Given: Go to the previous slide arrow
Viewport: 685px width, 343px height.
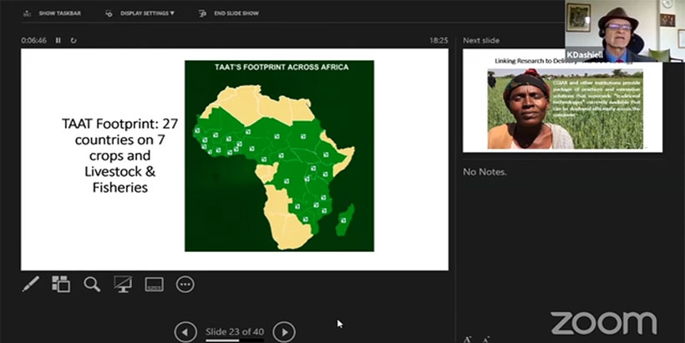Looking at the screenshot, I should 185,332.
